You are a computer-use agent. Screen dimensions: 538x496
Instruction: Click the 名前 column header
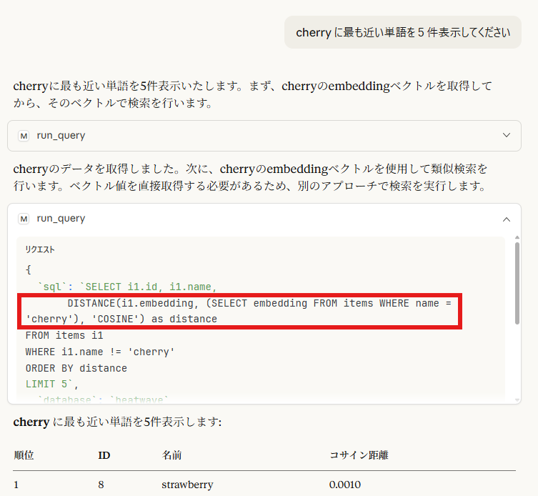[171, 455]
